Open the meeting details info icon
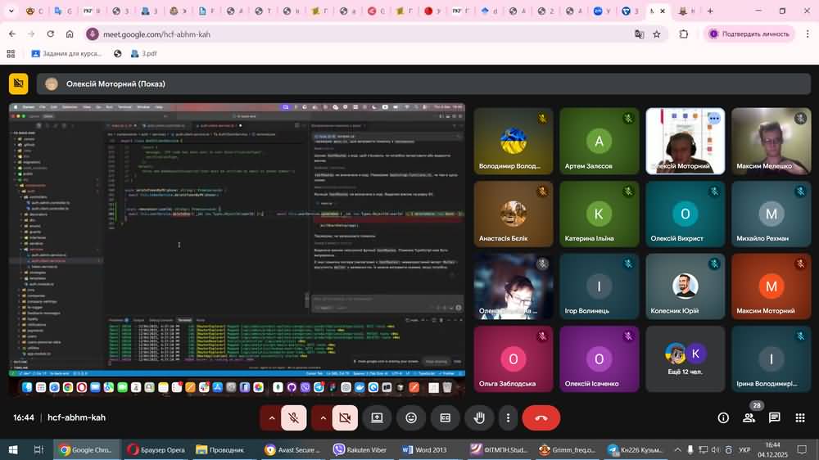 (x=723, y=417)
